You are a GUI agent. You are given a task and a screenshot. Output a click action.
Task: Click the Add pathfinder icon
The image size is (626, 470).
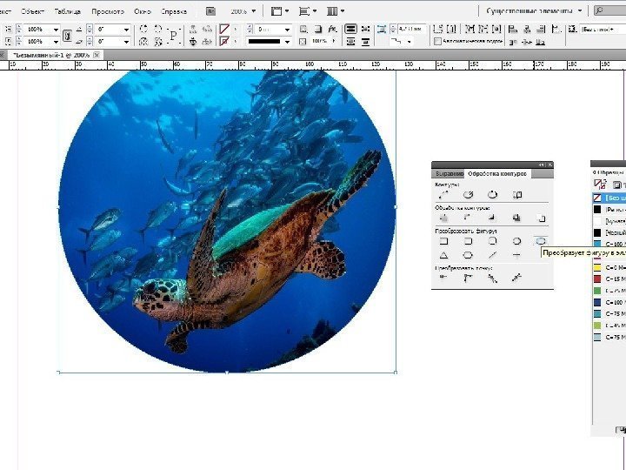pos(443,217)
